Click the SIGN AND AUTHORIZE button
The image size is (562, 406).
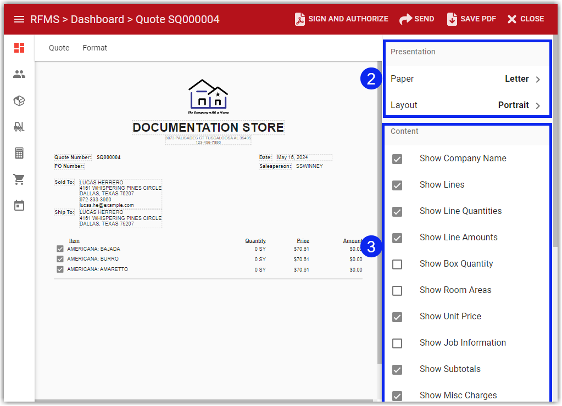[x=341, y=18]
